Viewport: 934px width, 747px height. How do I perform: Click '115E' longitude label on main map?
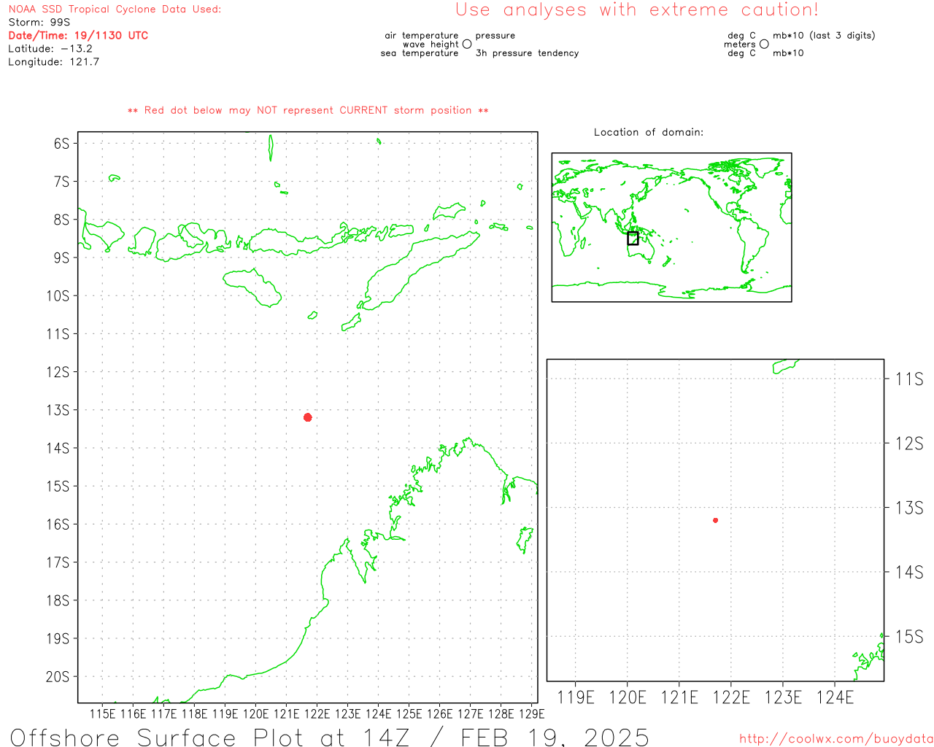[103, 713]
